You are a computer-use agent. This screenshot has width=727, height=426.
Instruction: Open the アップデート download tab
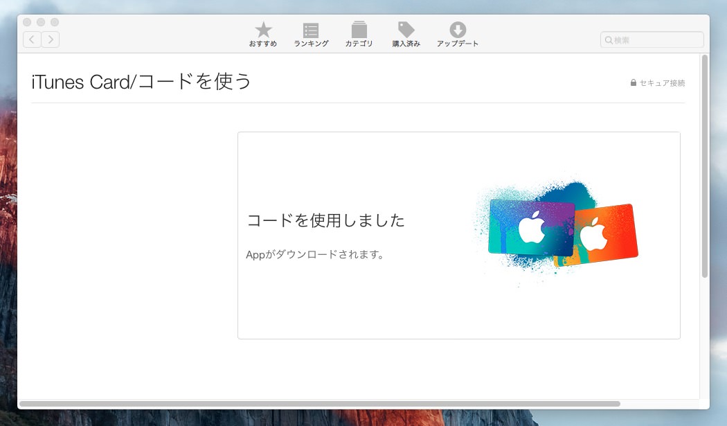pos(457,35)
